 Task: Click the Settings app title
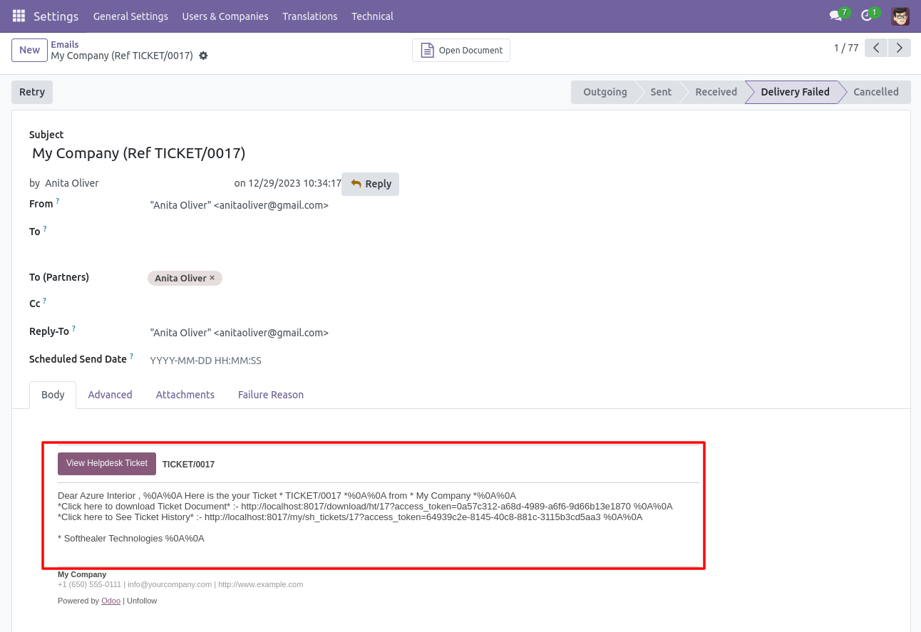(56, 16)
